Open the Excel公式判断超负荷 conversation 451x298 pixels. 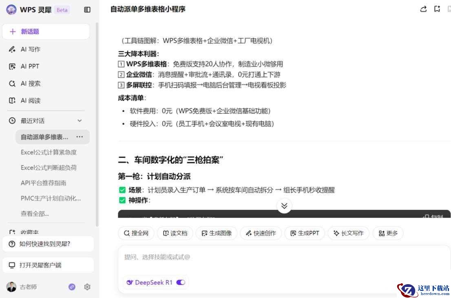[49, 168]
